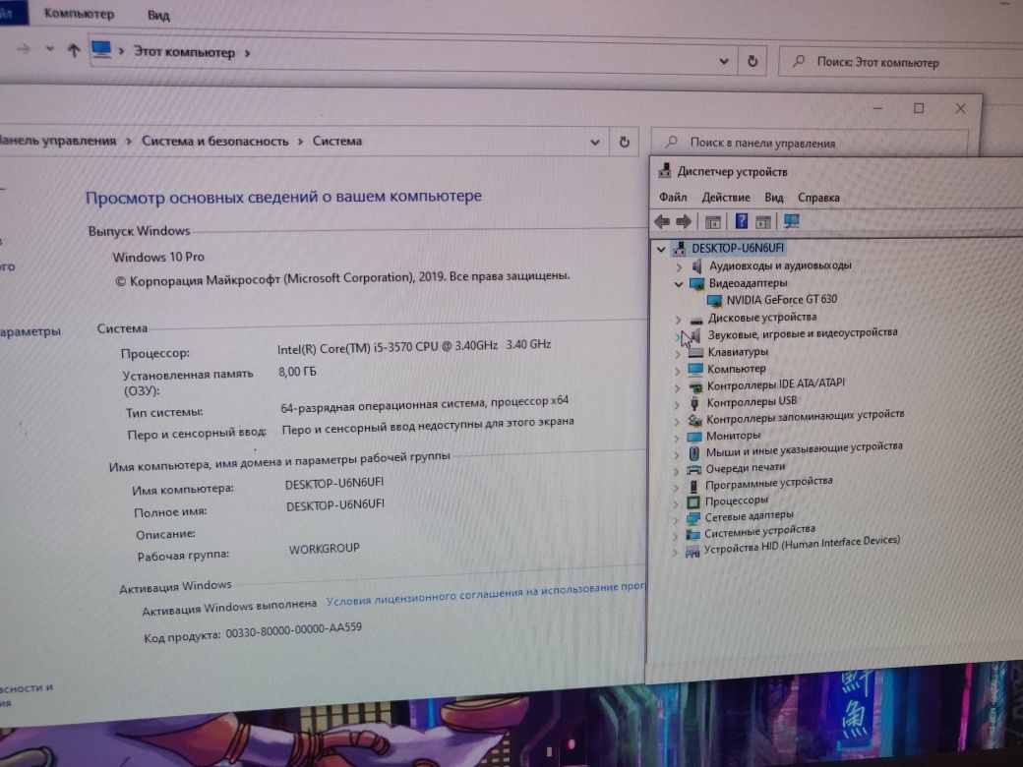
Task: Open the Справка menu in Device Manager
Action: pos(818,197)
